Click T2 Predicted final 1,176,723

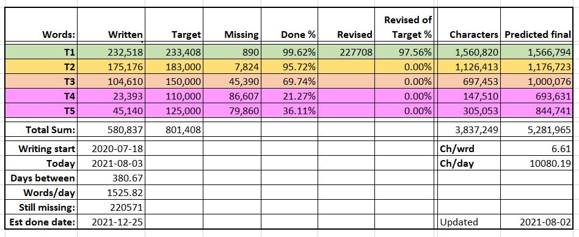pyautogui.click(x=536, y=67)
